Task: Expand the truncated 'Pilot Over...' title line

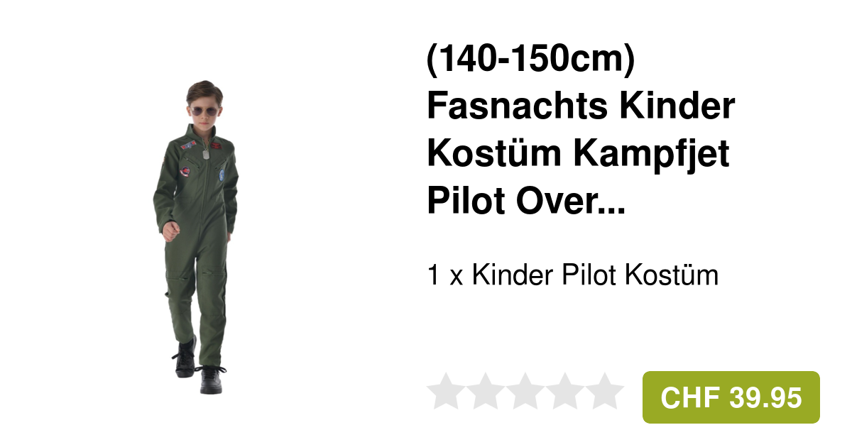Action: point(526,202)
